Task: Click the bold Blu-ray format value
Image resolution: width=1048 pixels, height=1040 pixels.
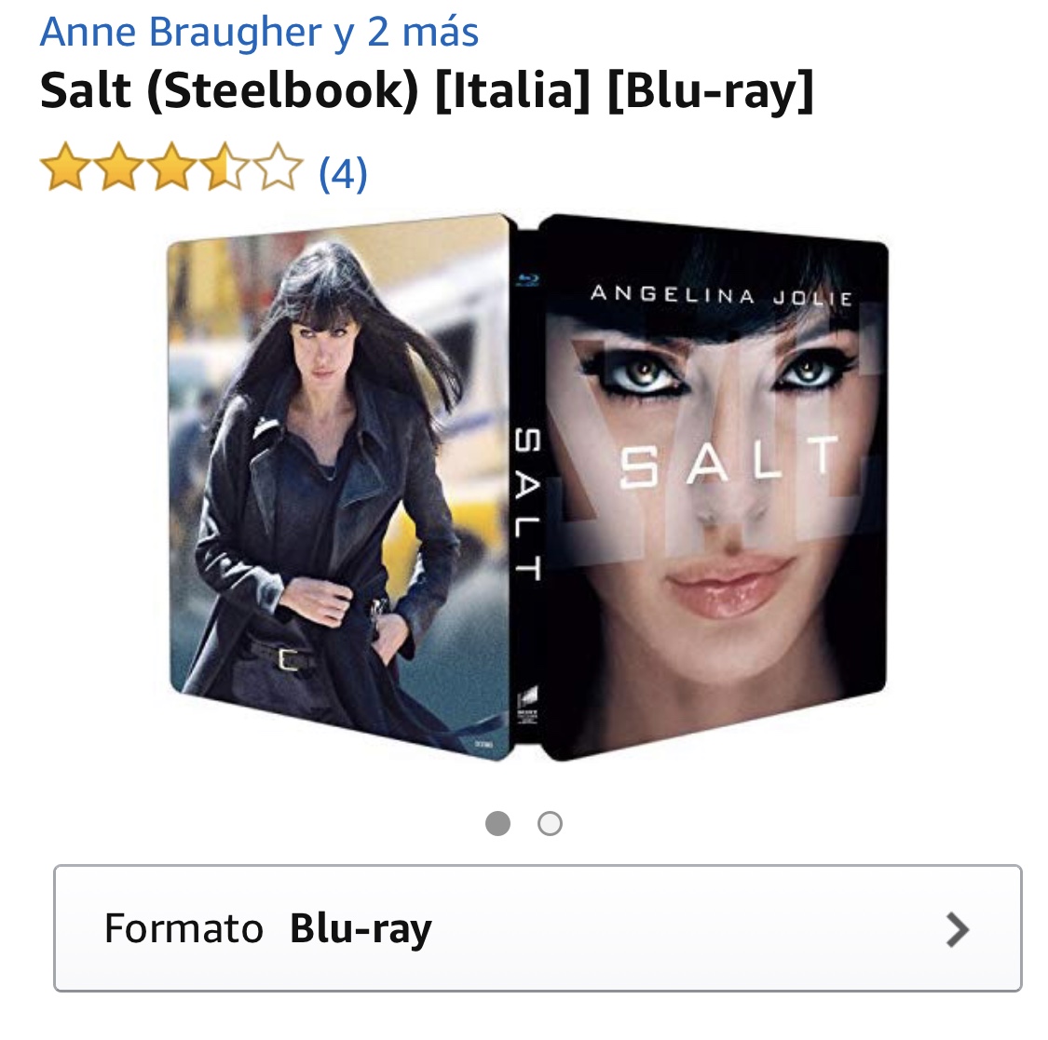Action: pyautogui.click(x=361, y=929)
